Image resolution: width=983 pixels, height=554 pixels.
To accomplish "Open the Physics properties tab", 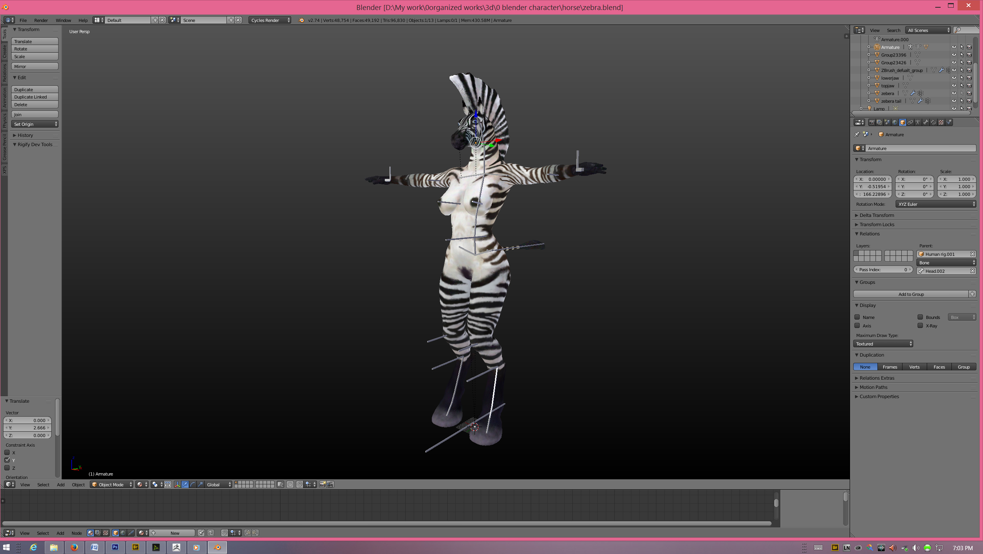I will [x=949, y=122].
